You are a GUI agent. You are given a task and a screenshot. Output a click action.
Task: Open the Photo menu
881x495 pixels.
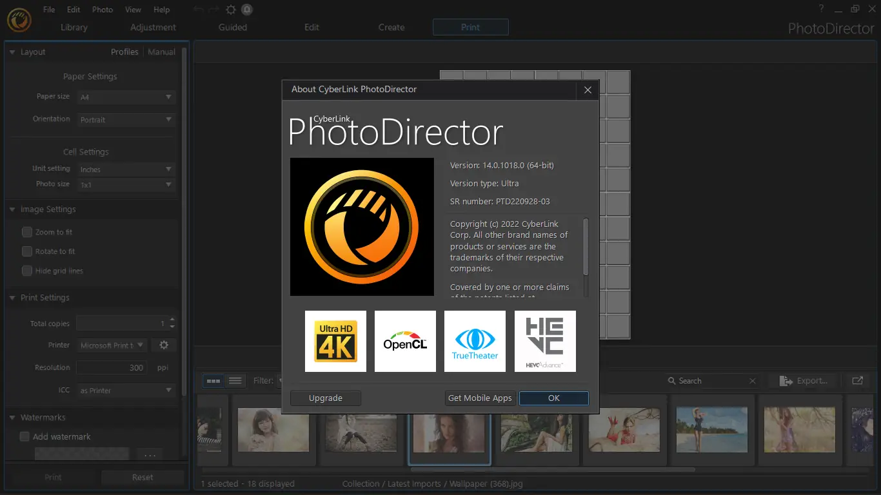coord(102,10)
